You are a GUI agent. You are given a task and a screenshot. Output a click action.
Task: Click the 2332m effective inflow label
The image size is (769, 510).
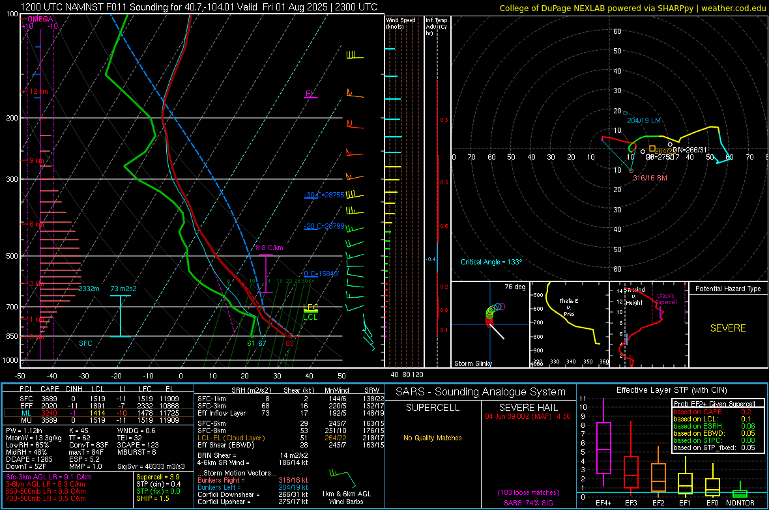[89, 289]
